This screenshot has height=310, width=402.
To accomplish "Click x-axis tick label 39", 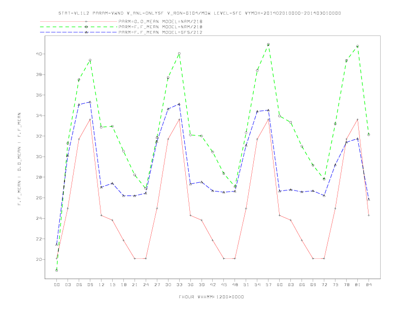I will pyautogui.click(x=202, y=285).
